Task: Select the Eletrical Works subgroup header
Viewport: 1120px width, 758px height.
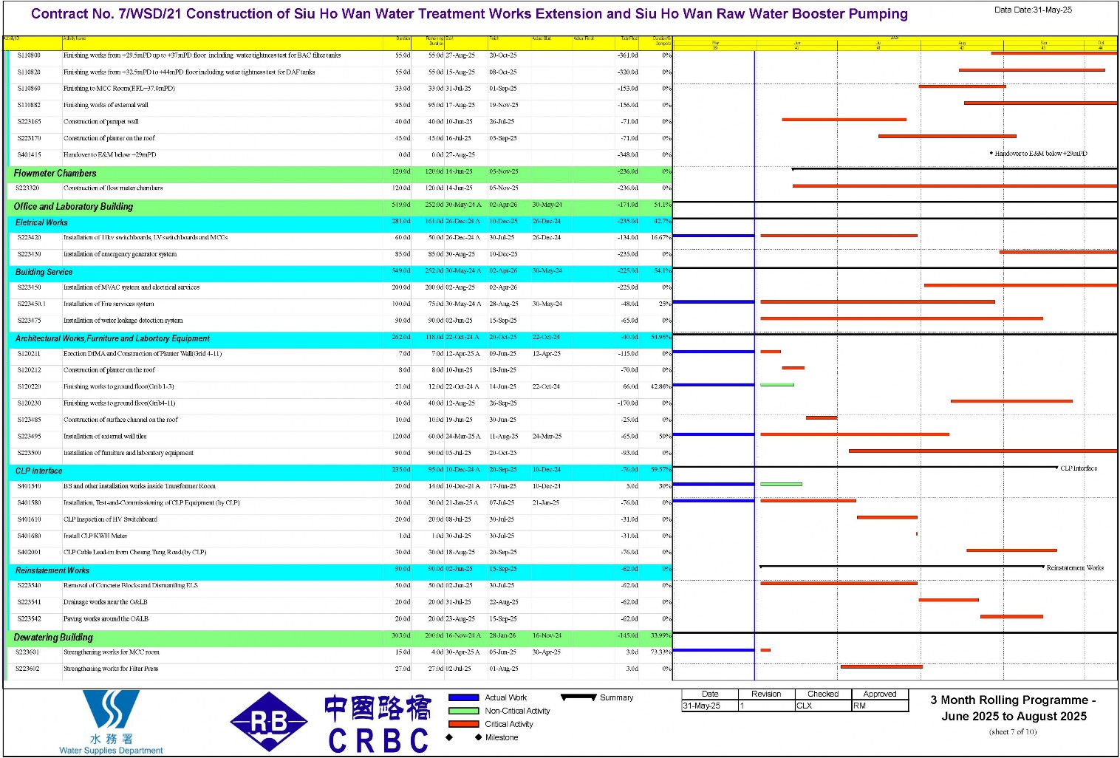Action: coord(41,222)
